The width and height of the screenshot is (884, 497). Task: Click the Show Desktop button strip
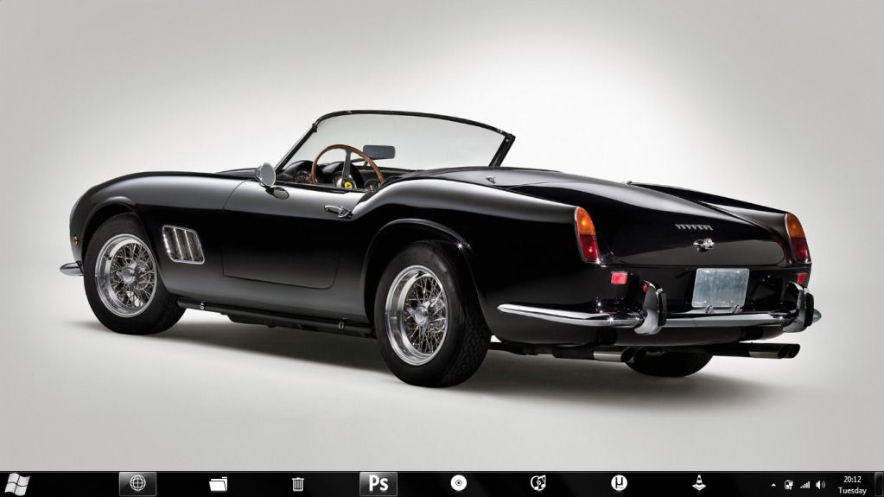tap(878, 484)
